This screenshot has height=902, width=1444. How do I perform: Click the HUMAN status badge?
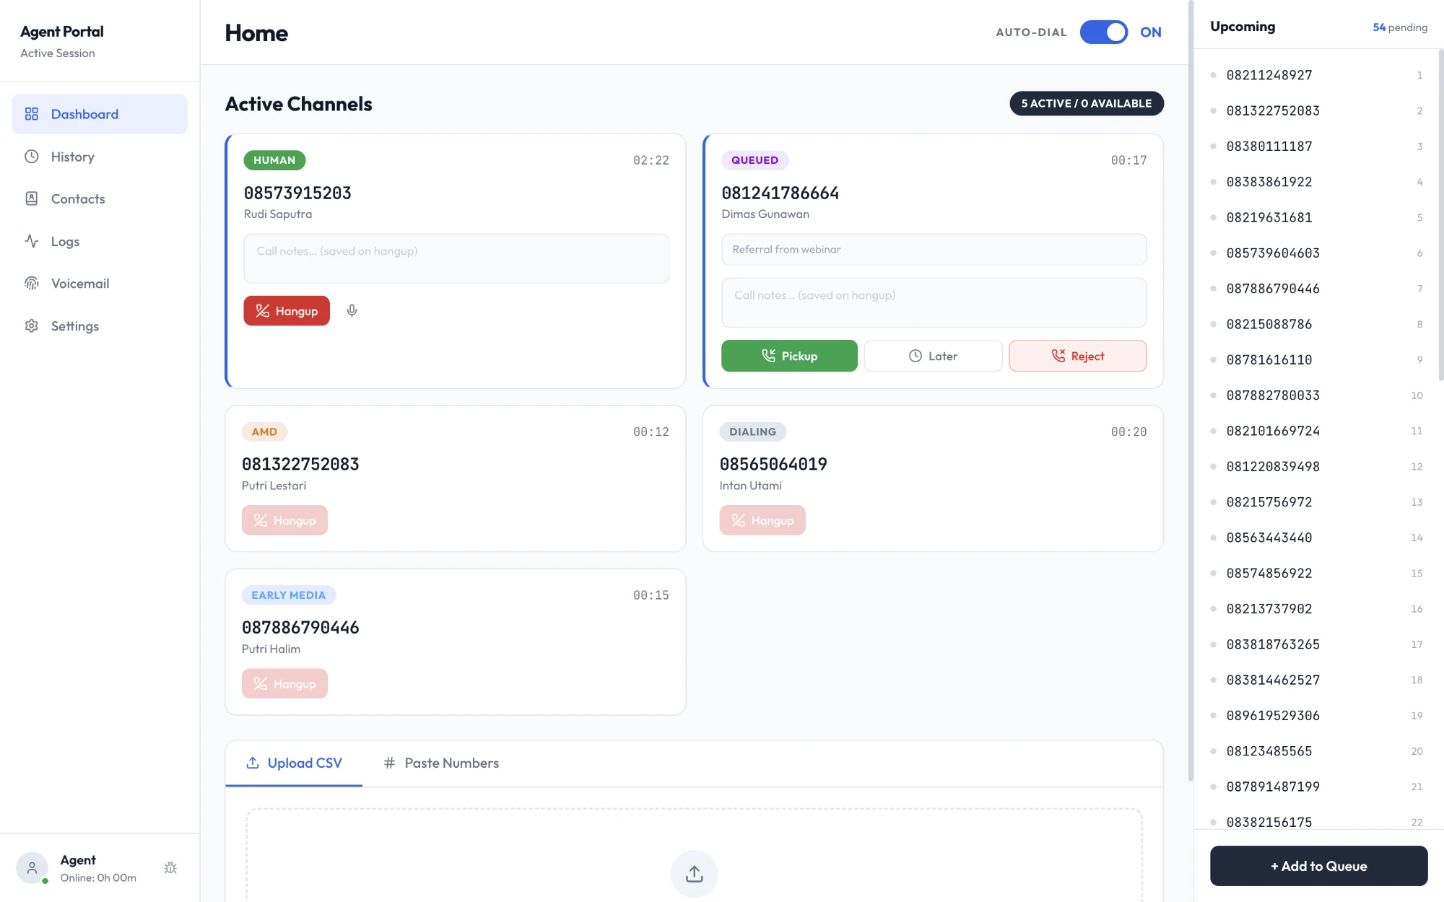pos(274,160)
